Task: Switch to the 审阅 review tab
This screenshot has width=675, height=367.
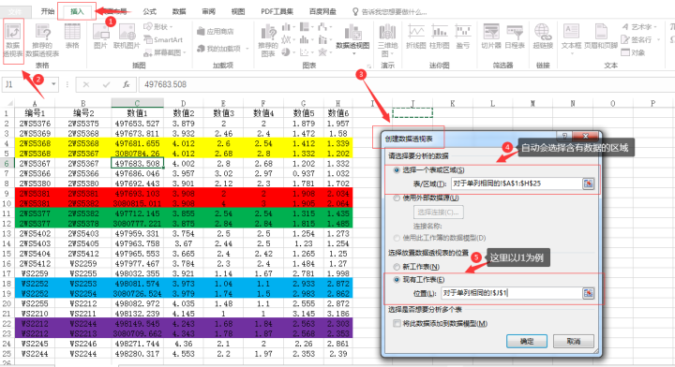Action: pos(209,11)
